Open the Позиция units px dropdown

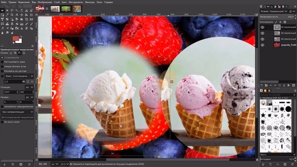(x=30, y=87)
